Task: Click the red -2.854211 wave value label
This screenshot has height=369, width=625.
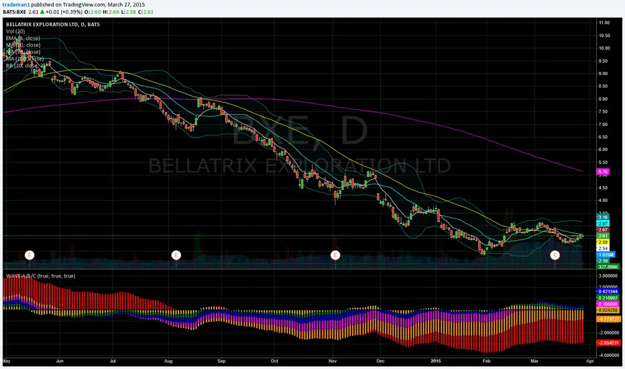Action: [609, 343]
